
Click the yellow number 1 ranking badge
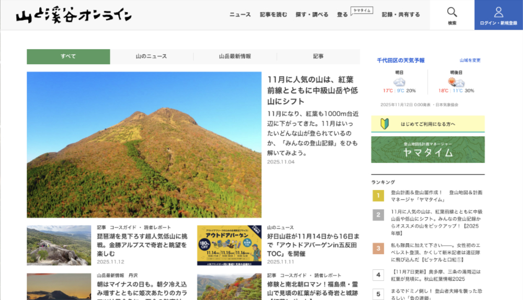point(378,196)
